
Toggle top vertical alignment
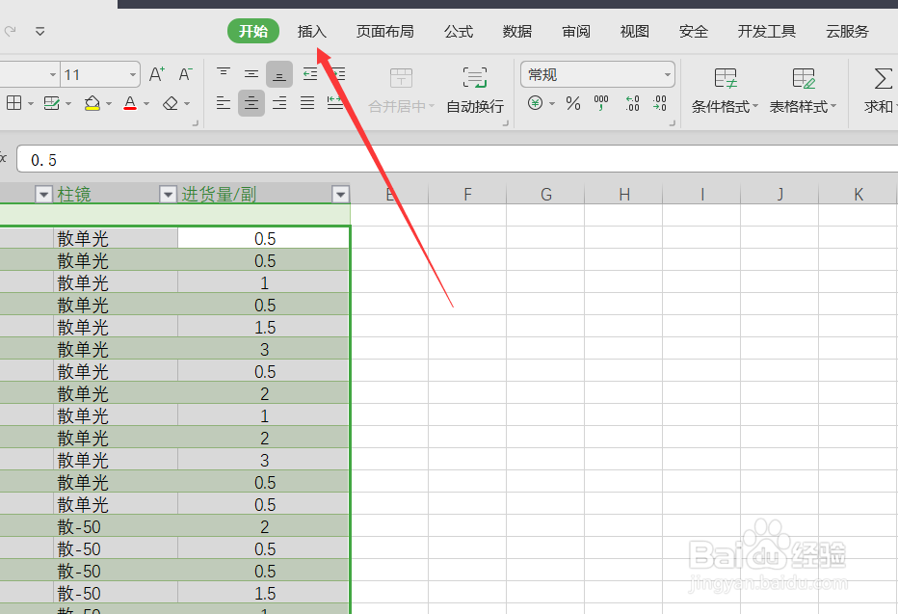point(224,74)
